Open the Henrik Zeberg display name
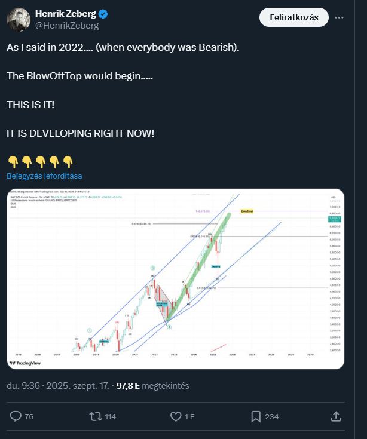The height and width of the screenshot is (439, 367). coord(66,13)
